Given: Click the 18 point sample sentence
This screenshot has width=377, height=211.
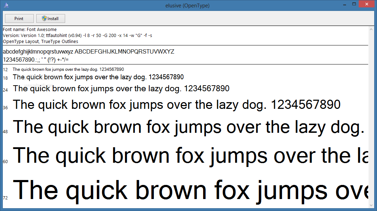Looking at the screenshot, I should [98, 77].
